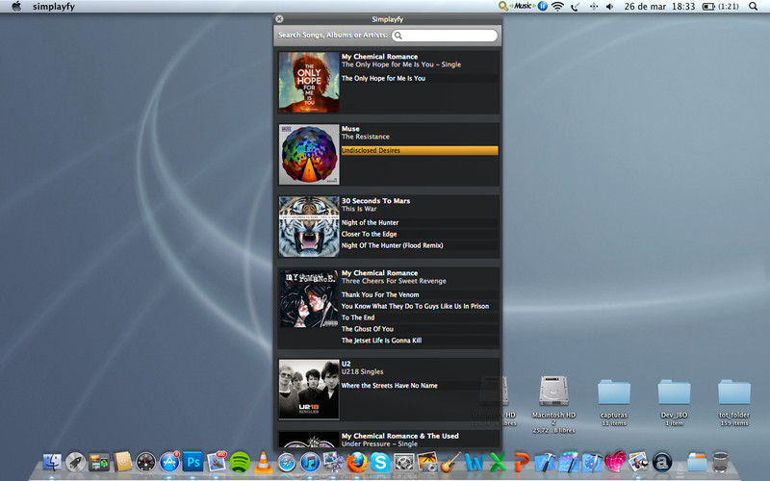770x481 pixels.
Task: Open the Preview app icon in Dock
Action: click(638, 463)
